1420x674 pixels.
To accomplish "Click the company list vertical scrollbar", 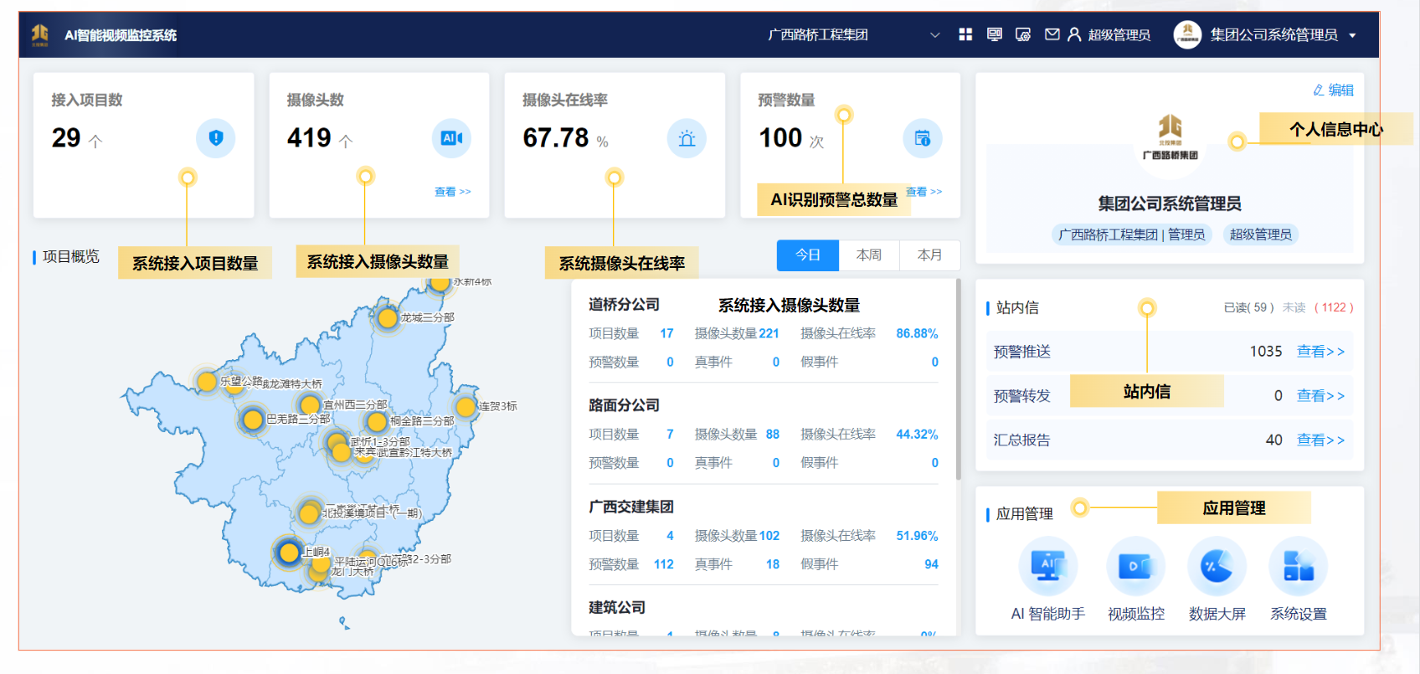I will pos(958,381).
